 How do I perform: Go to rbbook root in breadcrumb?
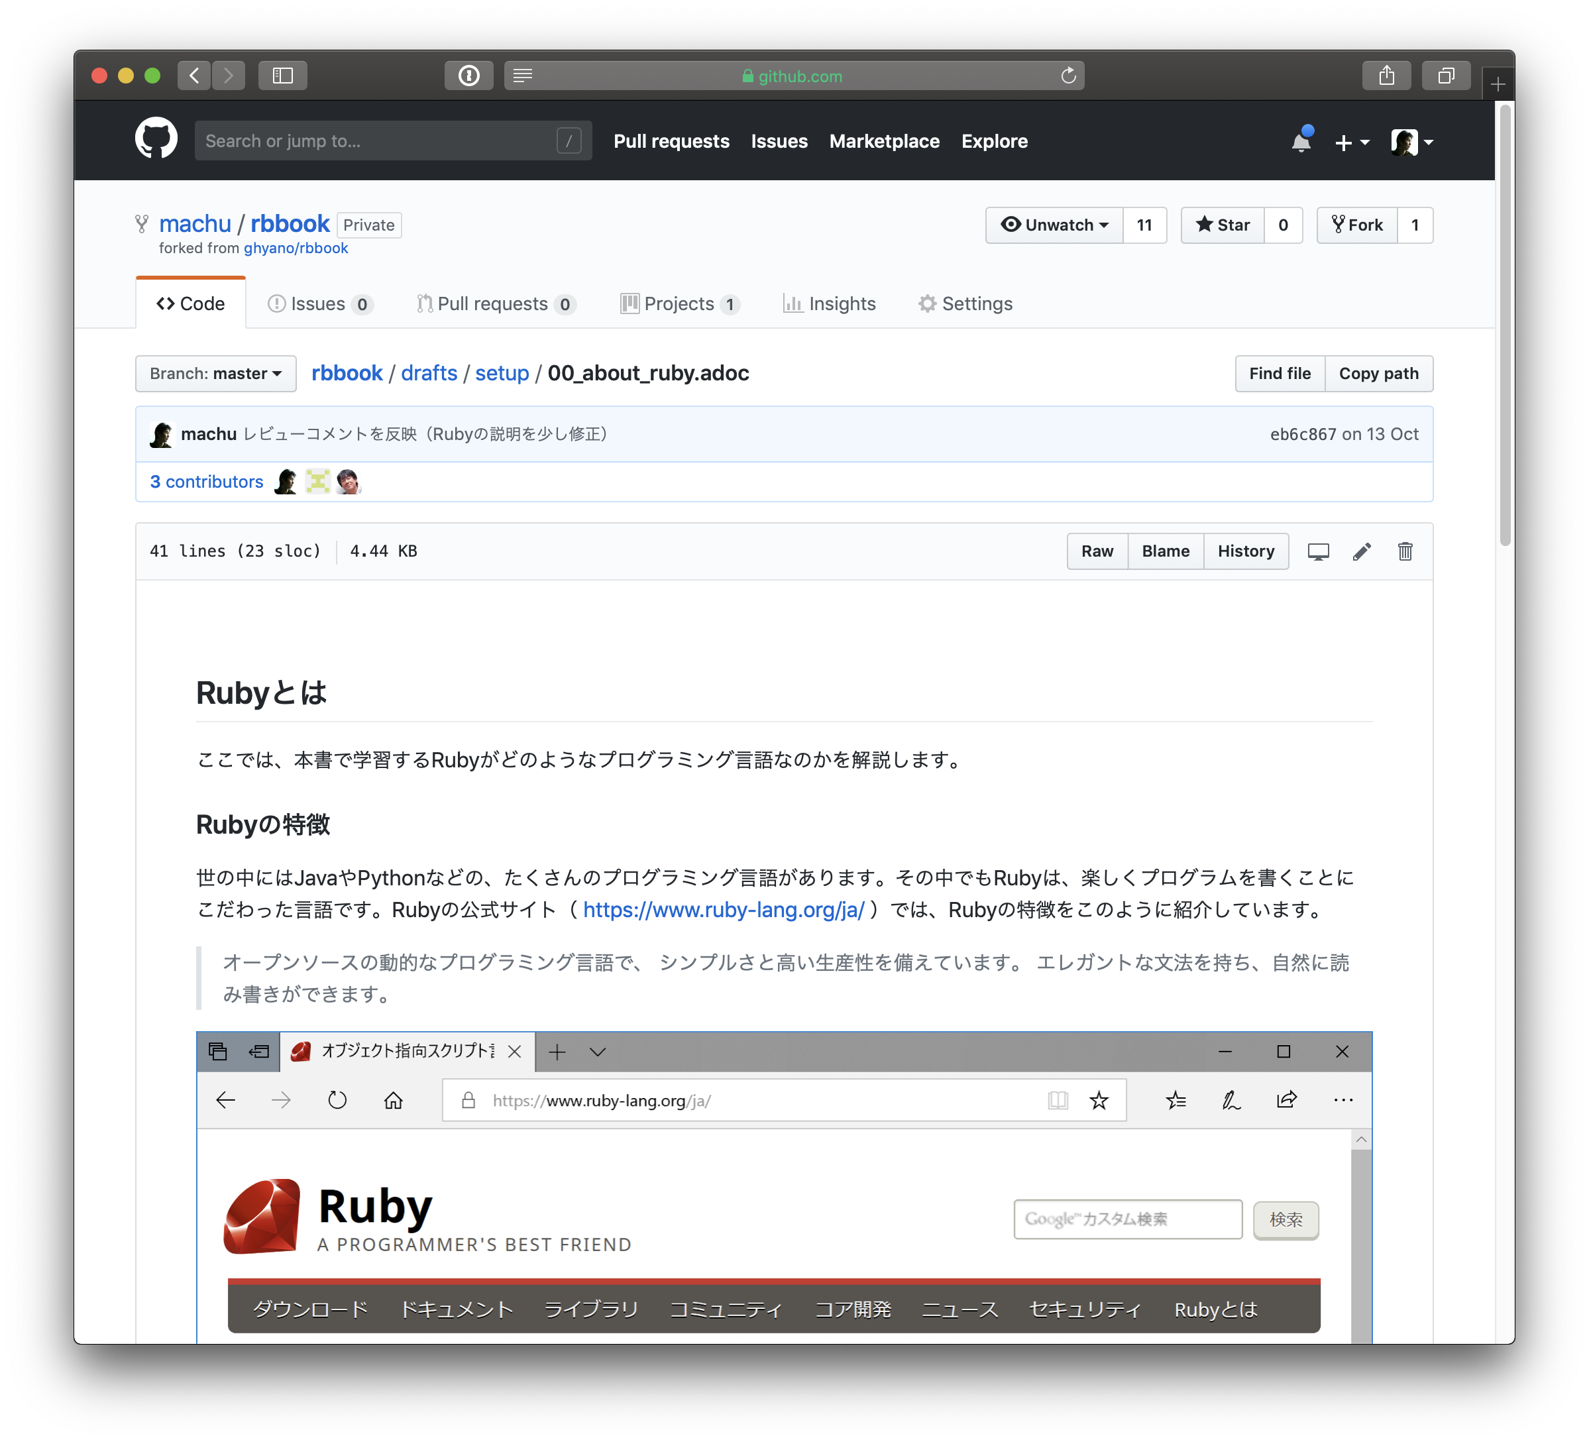347,373
